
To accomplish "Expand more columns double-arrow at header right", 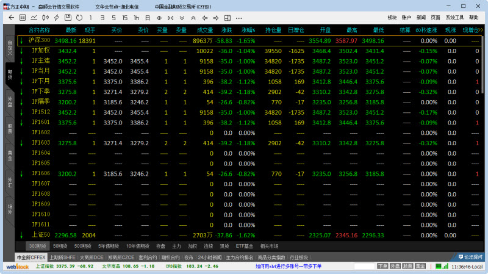I will point(481,30).
